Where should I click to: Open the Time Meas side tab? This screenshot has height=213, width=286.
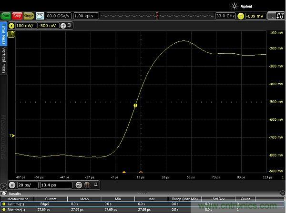pos(3,34)
